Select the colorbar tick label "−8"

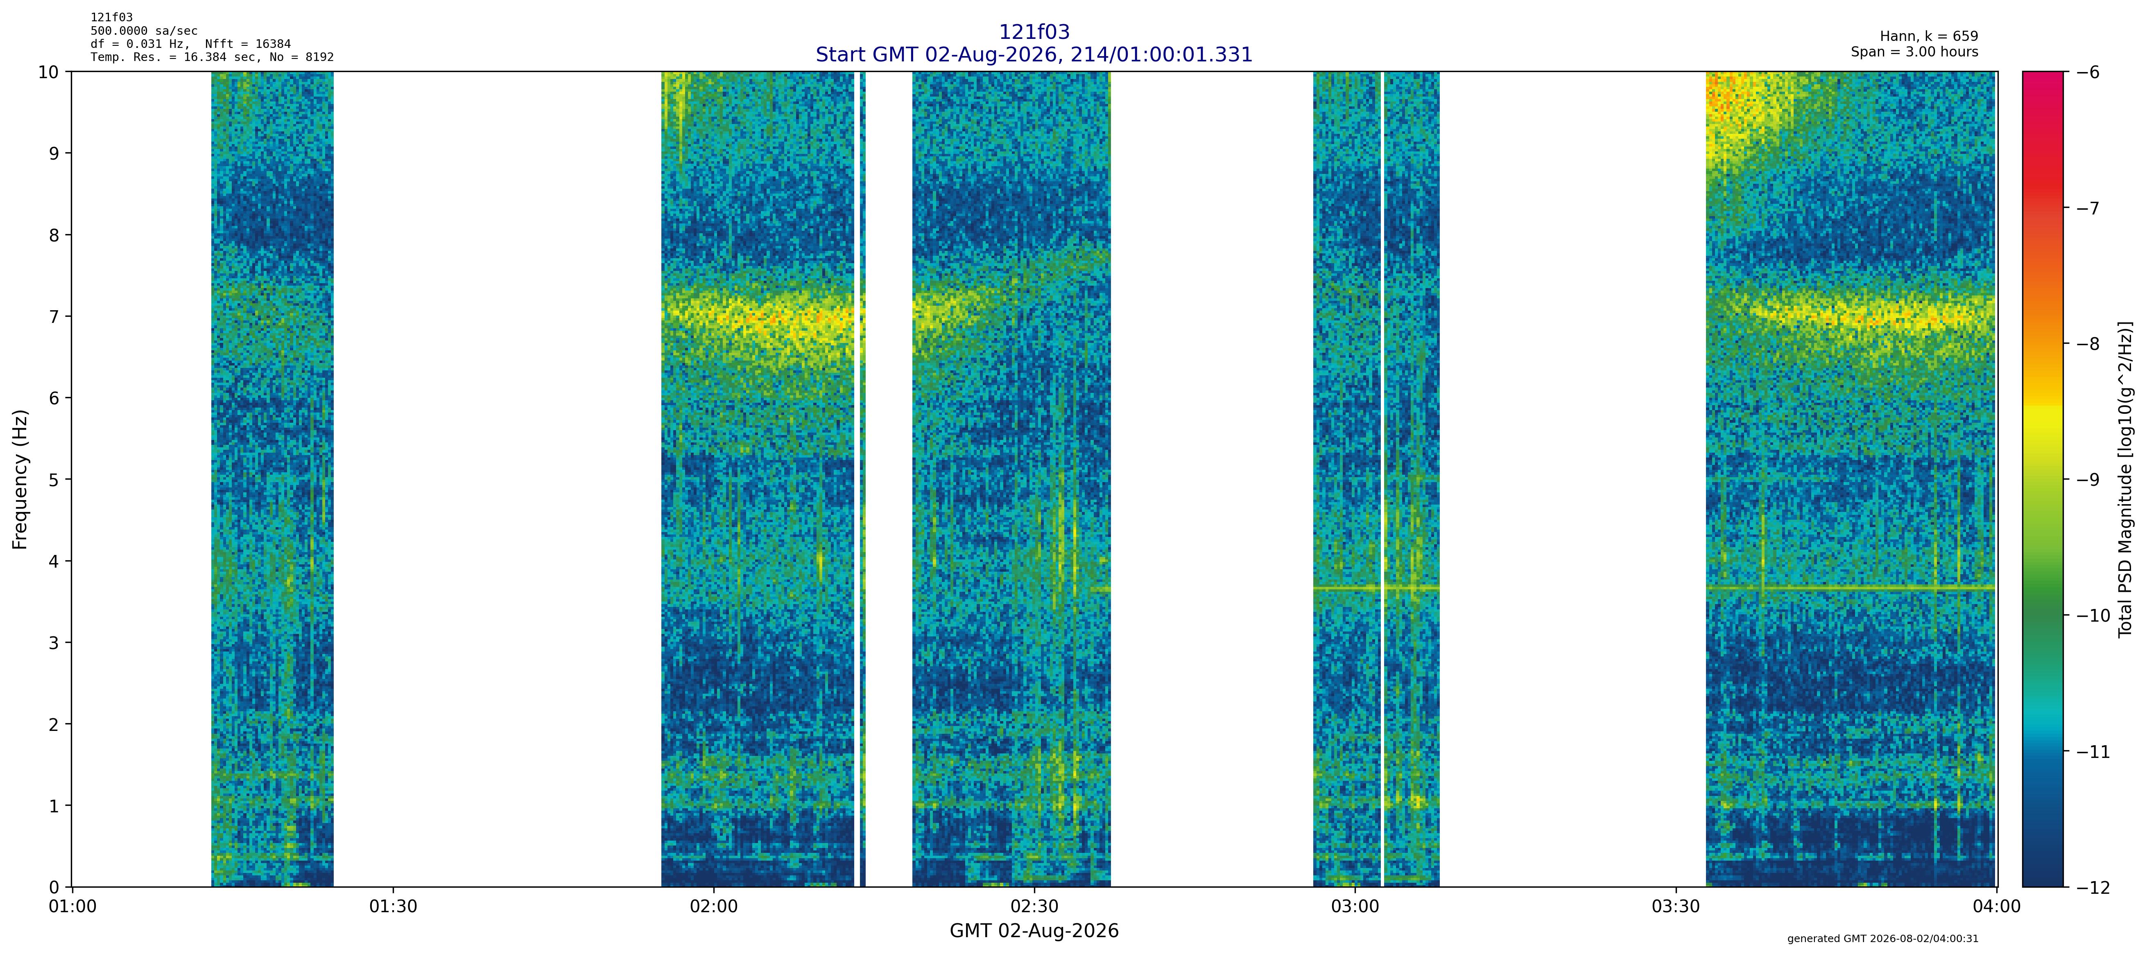click(2087, 344)
